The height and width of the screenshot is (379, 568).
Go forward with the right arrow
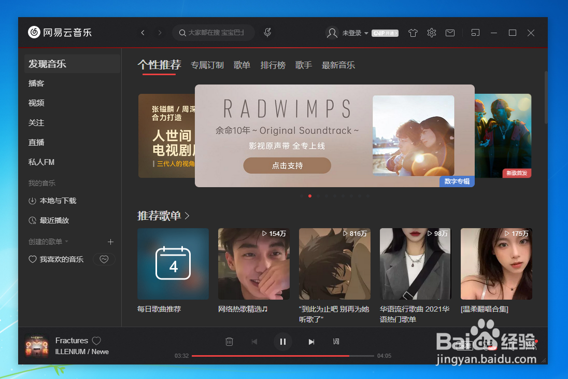point(160,33)
